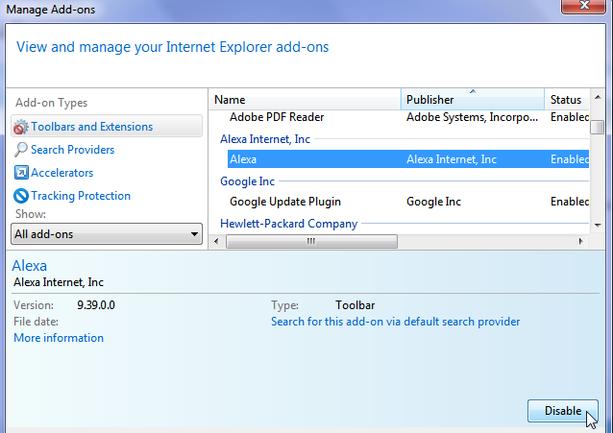Screen dimensions: 613x433
Task: Click the horizontal scrollbar thumb
Action: click(x=311, y=241)
